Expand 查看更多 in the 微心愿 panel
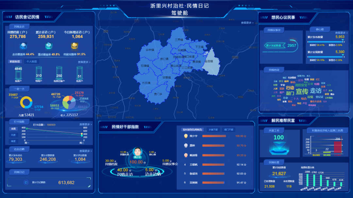Viewport: 353px width, 198px height. [x=341, y=33]
